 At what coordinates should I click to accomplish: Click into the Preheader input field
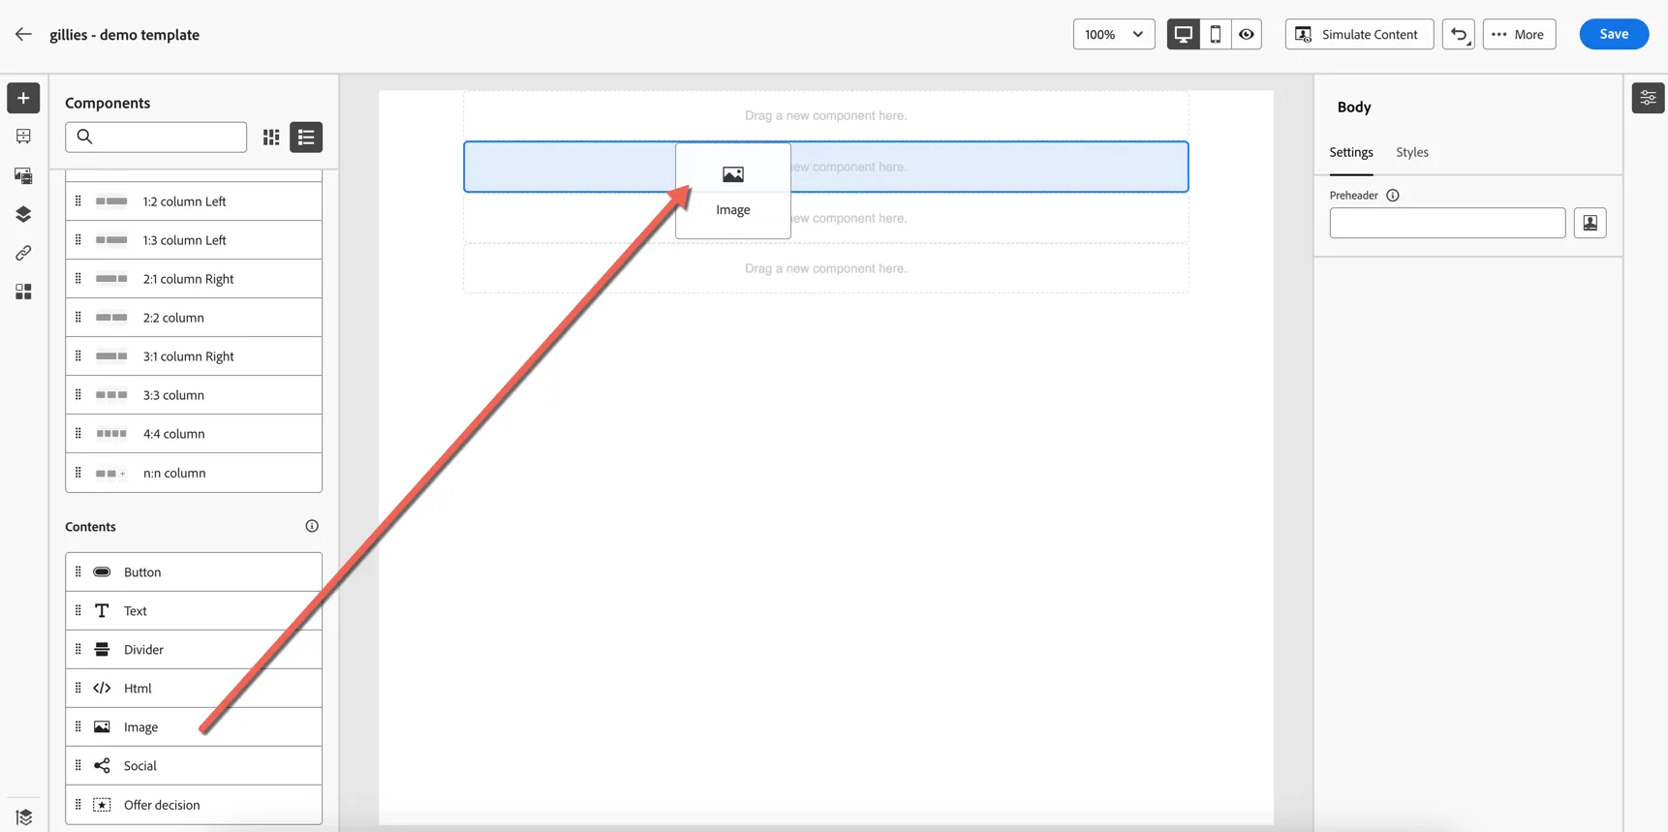coord(1447,223)
